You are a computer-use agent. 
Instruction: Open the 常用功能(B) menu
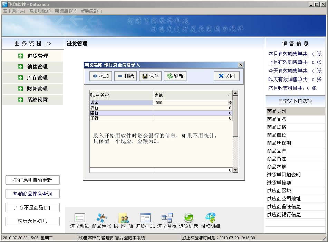pos(40,11)
